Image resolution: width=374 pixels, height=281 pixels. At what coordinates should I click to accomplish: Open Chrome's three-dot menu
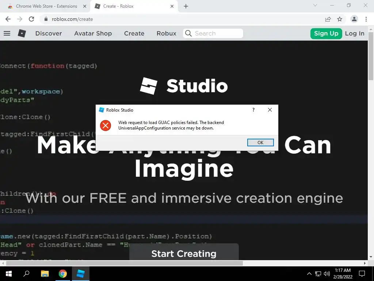click(x=366, y=19)
